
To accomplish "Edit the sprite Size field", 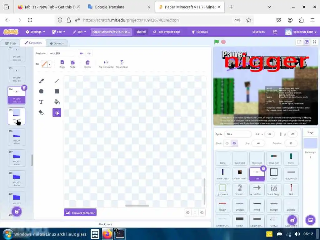I will [x=258, y=143].
